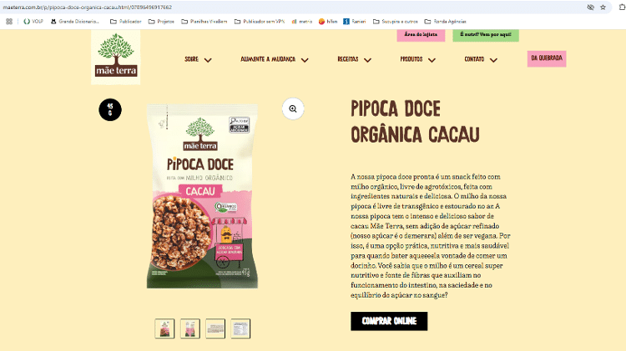Open the Alimente a Mudança menu item
This screenshot has width=626, height=351.
pos(268,59)
